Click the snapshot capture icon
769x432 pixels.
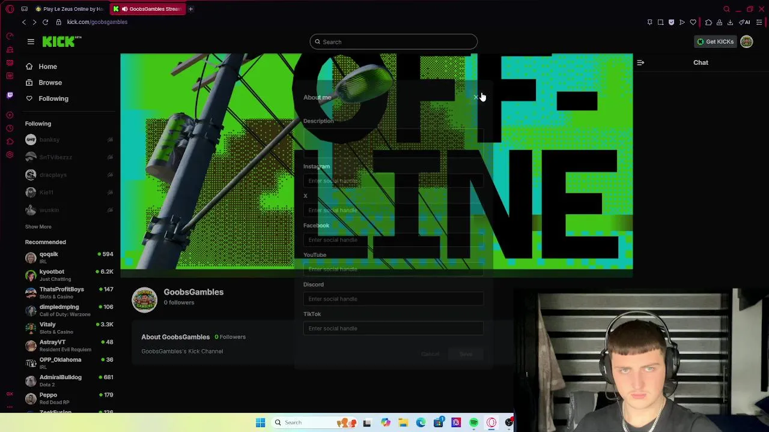tap(660, 22)
